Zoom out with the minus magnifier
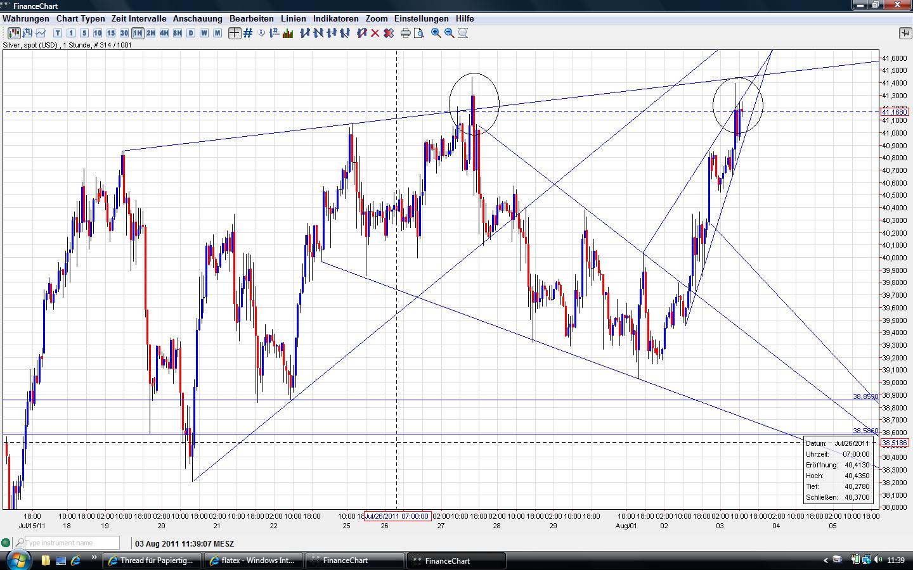 [450, 33]
